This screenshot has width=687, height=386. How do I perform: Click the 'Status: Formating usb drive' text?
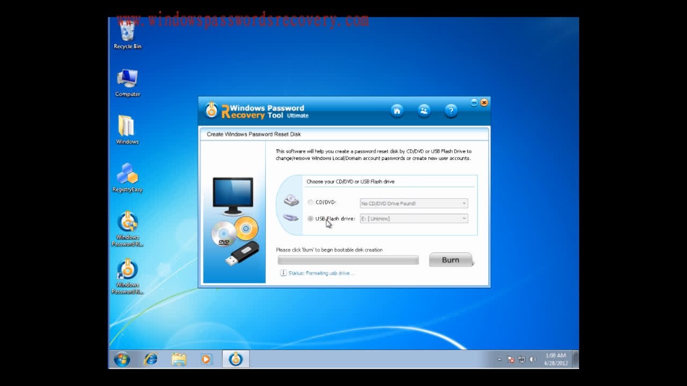coord(321,273)
